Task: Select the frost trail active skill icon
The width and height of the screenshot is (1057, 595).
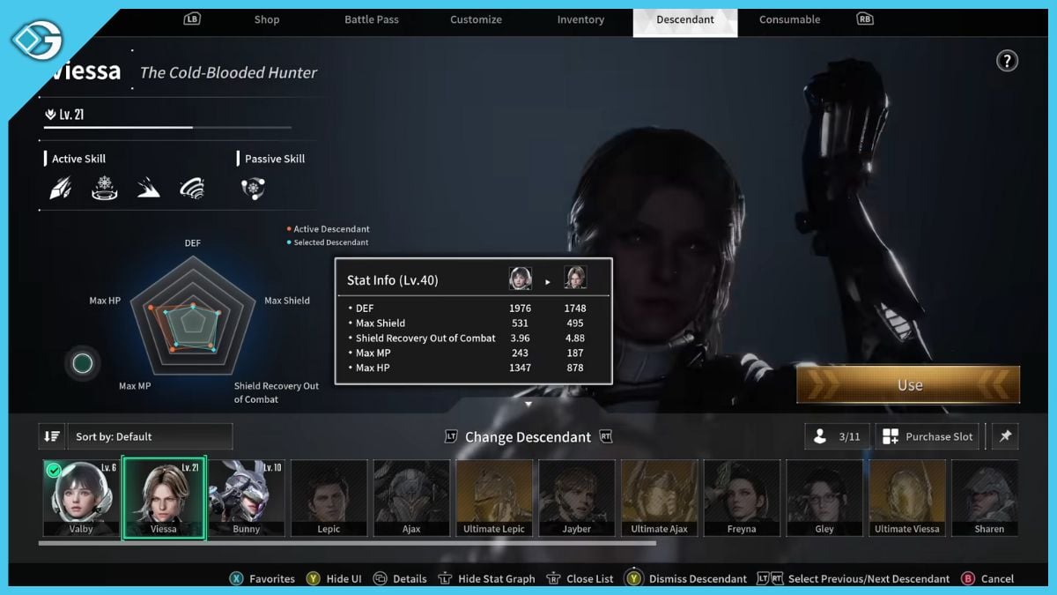Action: (148, 188)
